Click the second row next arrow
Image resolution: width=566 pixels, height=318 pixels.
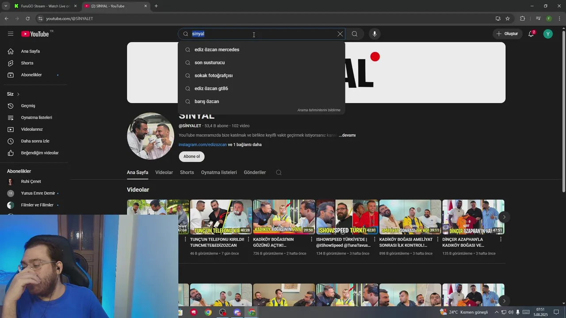pyautogui.click(x=504, y=301)
